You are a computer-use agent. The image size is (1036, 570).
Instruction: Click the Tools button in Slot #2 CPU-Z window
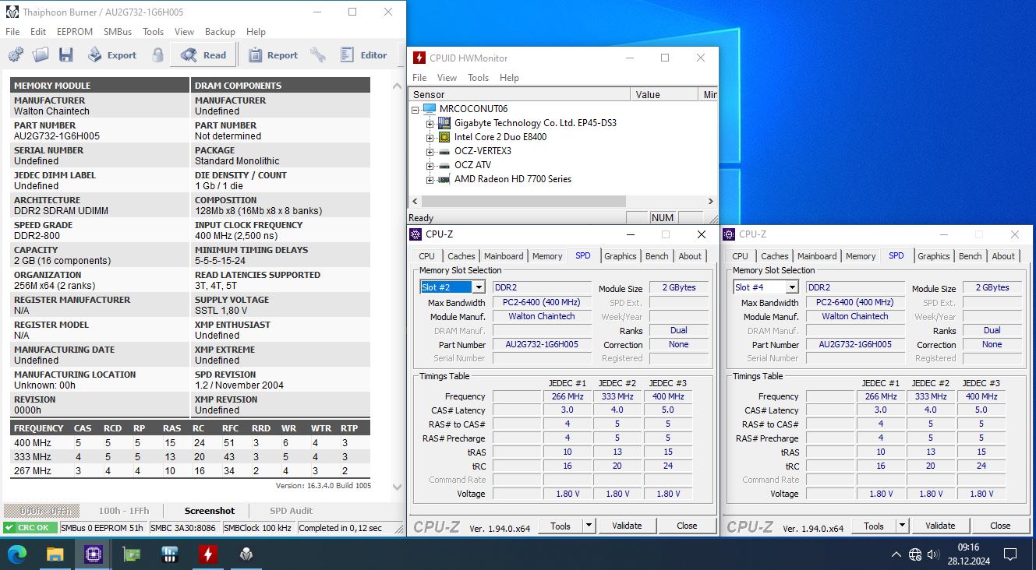(560, 526)
